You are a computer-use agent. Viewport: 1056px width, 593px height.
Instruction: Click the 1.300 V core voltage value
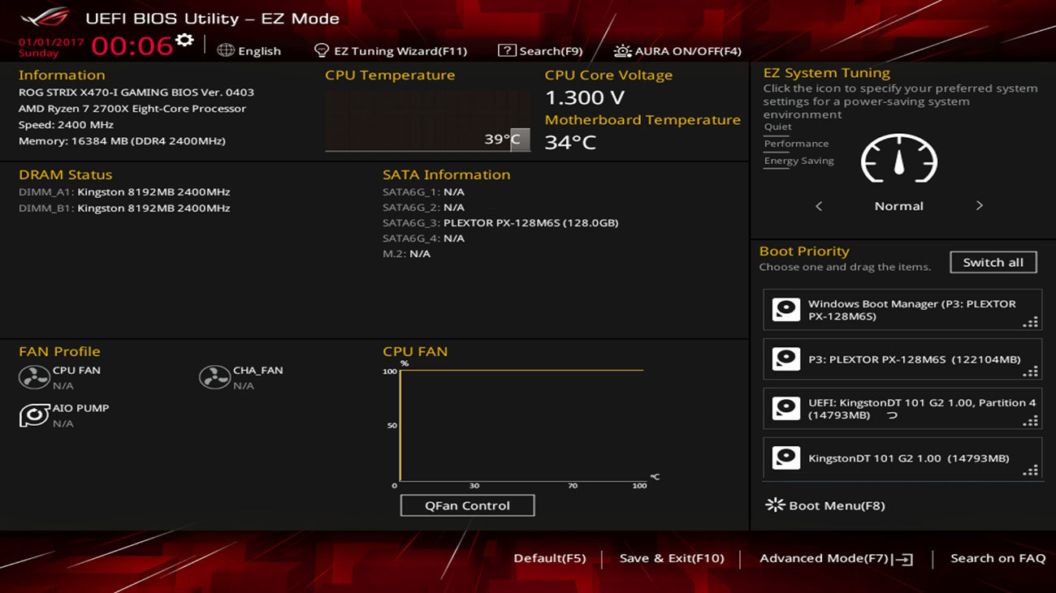pyautogui.click(x=585, y=98)
